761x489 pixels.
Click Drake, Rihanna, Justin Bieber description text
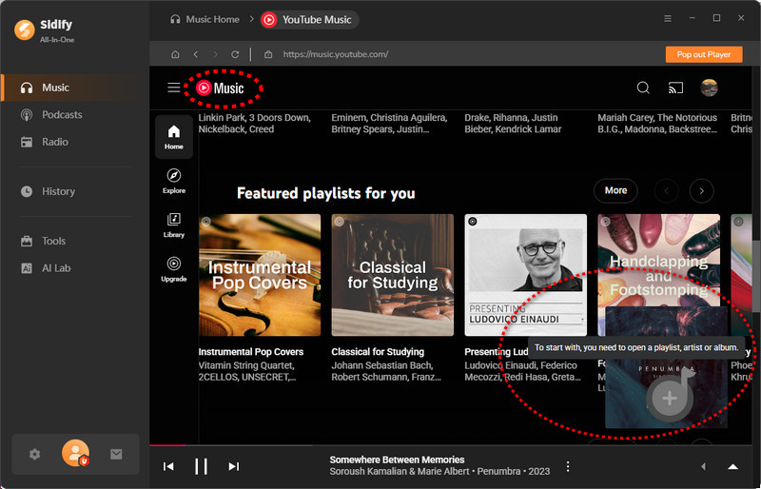513,124
